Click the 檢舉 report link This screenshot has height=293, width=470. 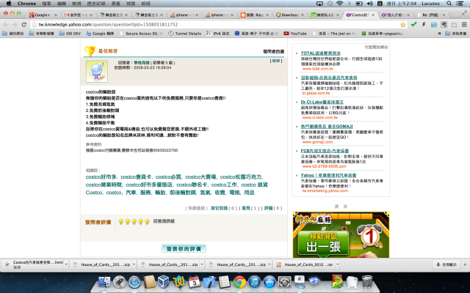(276, 61)
